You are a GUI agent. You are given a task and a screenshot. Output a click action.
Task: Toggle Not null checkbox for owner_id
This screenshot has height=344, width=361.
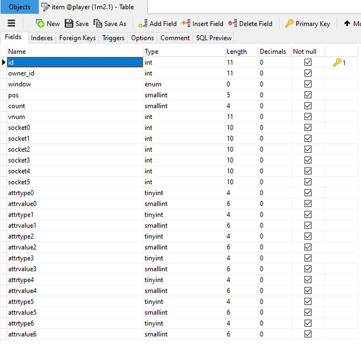(x=308, y=73)
